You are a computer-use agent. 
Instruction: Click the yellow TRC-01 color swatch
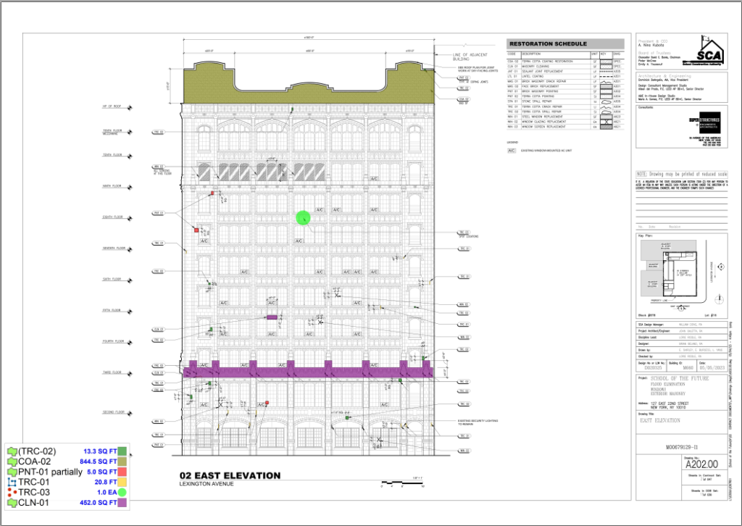122,482
